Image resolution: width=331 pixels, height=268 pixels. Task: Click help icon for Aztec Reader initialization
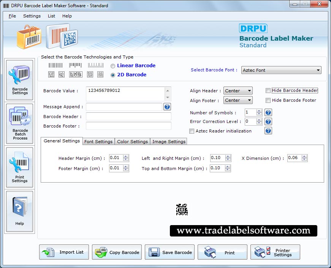(x=268, y=131)
